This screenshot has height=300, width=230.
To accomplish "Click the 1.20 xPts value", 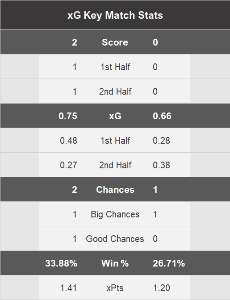I will point(162,288).
